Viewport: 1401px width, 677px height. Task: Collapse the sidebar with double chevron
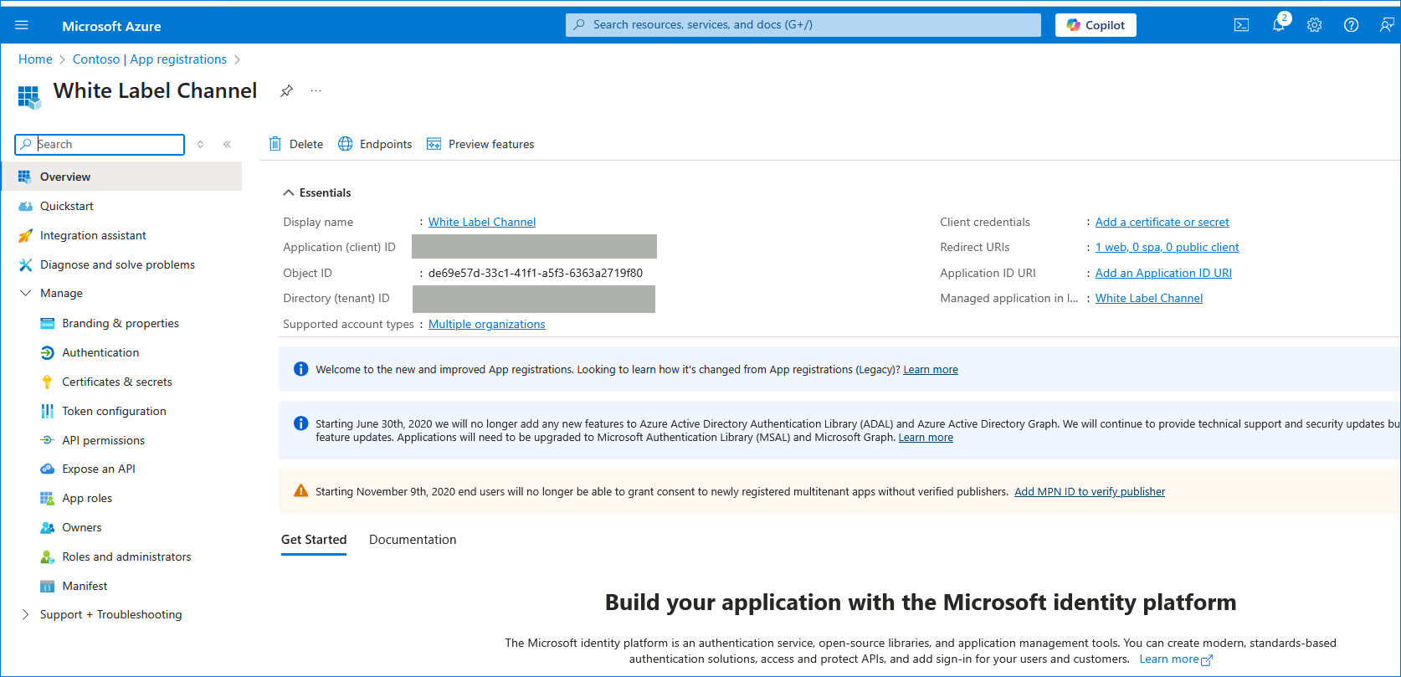pos(227,144)
